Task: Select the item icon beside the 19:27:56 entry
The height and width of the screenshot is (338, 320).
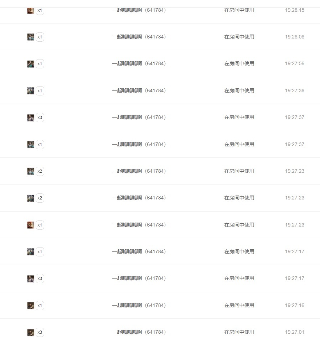Action: pos(31,64)
